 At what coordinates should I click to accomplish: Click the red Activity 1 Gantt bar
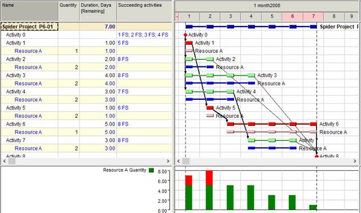(189, 43)
